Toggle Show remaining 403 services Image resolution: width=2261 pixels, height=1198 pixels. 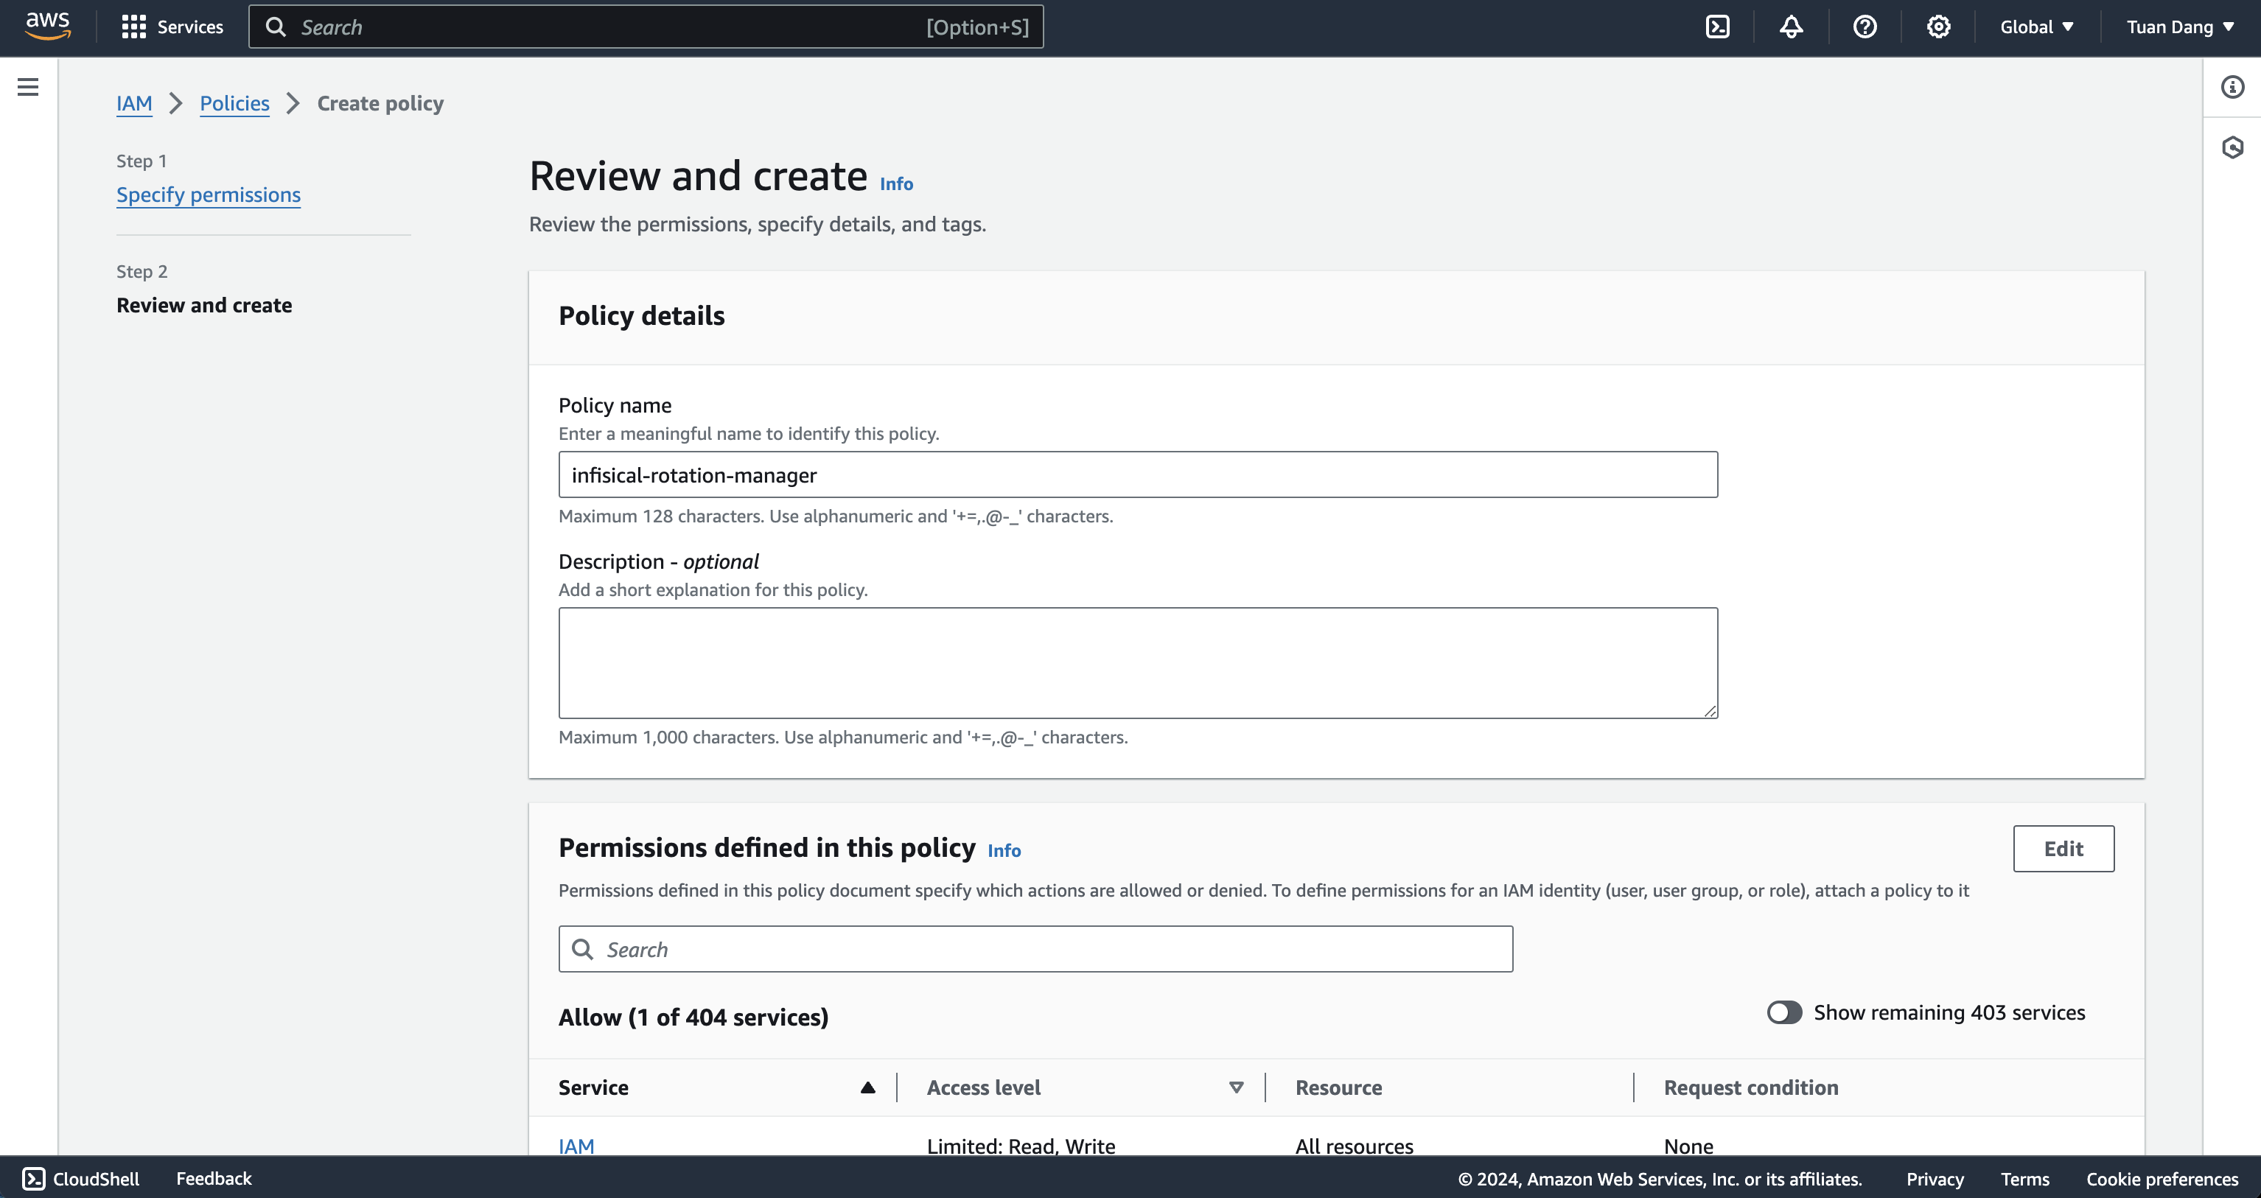tap(1784, 1012)
